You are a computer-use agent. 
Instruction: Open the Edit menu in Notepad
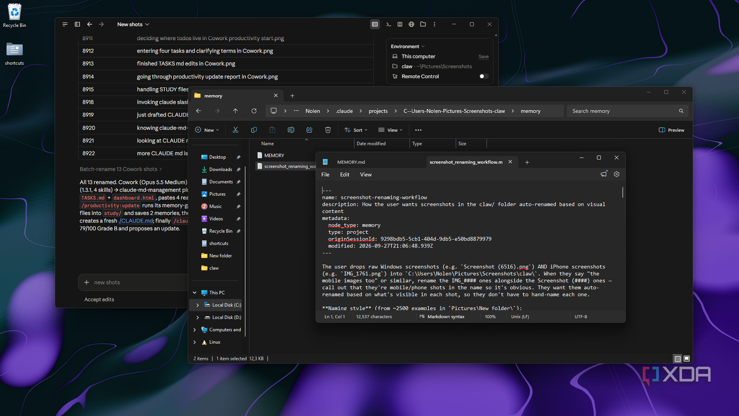pyautogui.click(x=344, y=174)
